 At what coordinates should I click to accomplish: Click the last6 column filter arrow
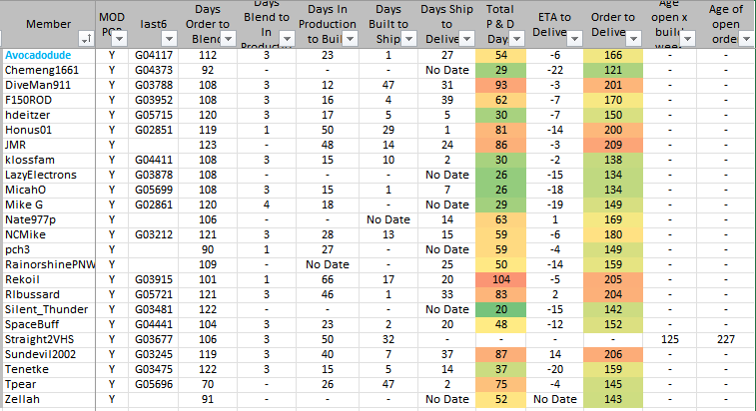(170, 38)
